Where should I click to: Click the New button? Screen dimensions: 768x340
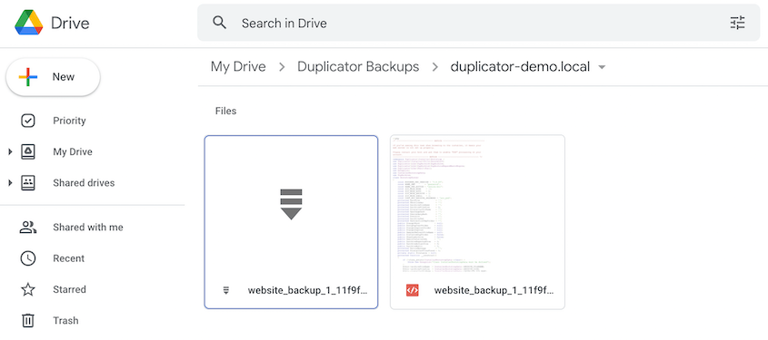point(53,77)
